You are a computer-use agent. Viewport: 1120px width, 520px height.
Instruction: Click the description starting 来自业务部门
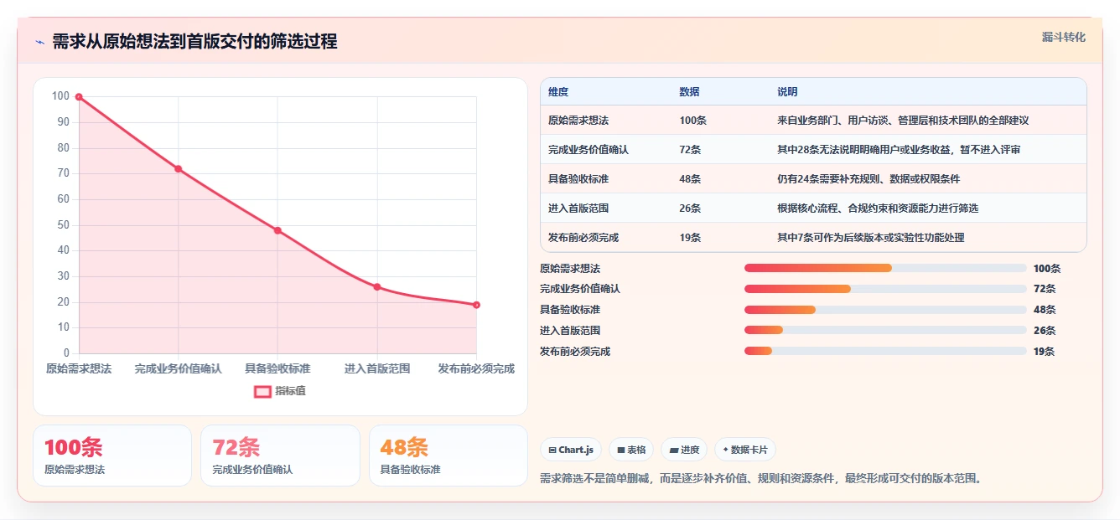[x=903, y=121]
